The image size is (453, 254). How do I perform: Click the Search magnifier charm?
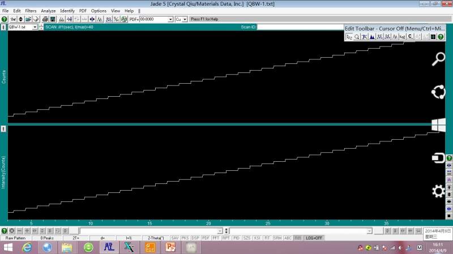coord(438,59)
